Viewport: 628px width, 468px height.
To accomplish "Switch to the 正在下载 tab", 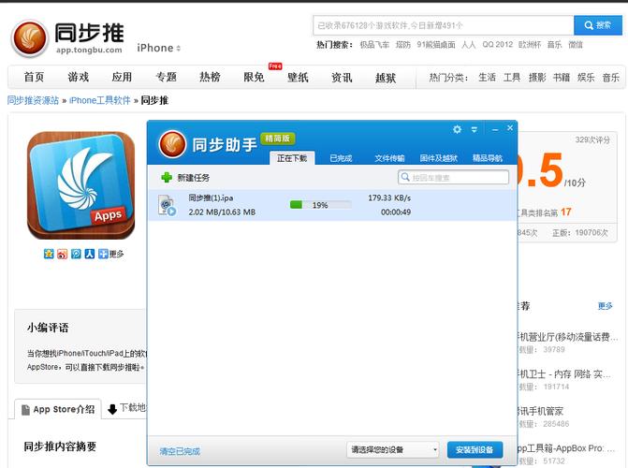I will pyautogui.click(x=292, y=158).
